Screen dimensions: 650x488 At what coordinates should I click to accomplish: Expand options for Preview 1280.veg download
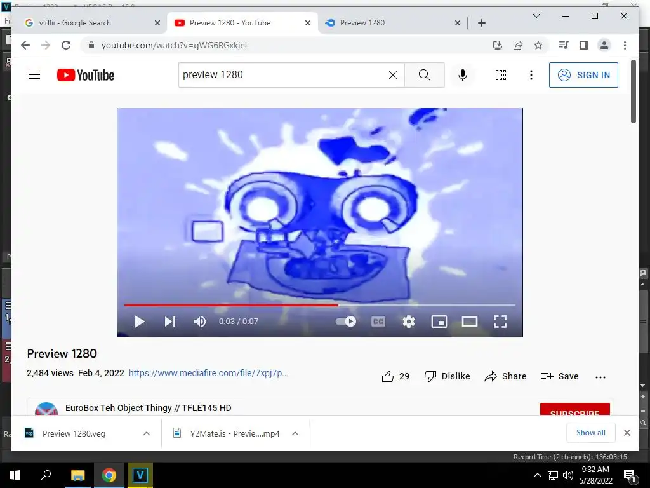coord(147,433)
